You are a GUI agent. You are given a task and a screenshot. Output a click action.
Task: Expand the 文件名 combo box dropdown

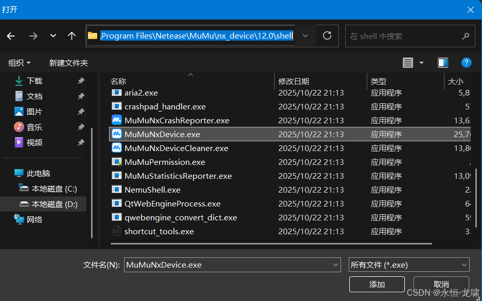[335, 265]
